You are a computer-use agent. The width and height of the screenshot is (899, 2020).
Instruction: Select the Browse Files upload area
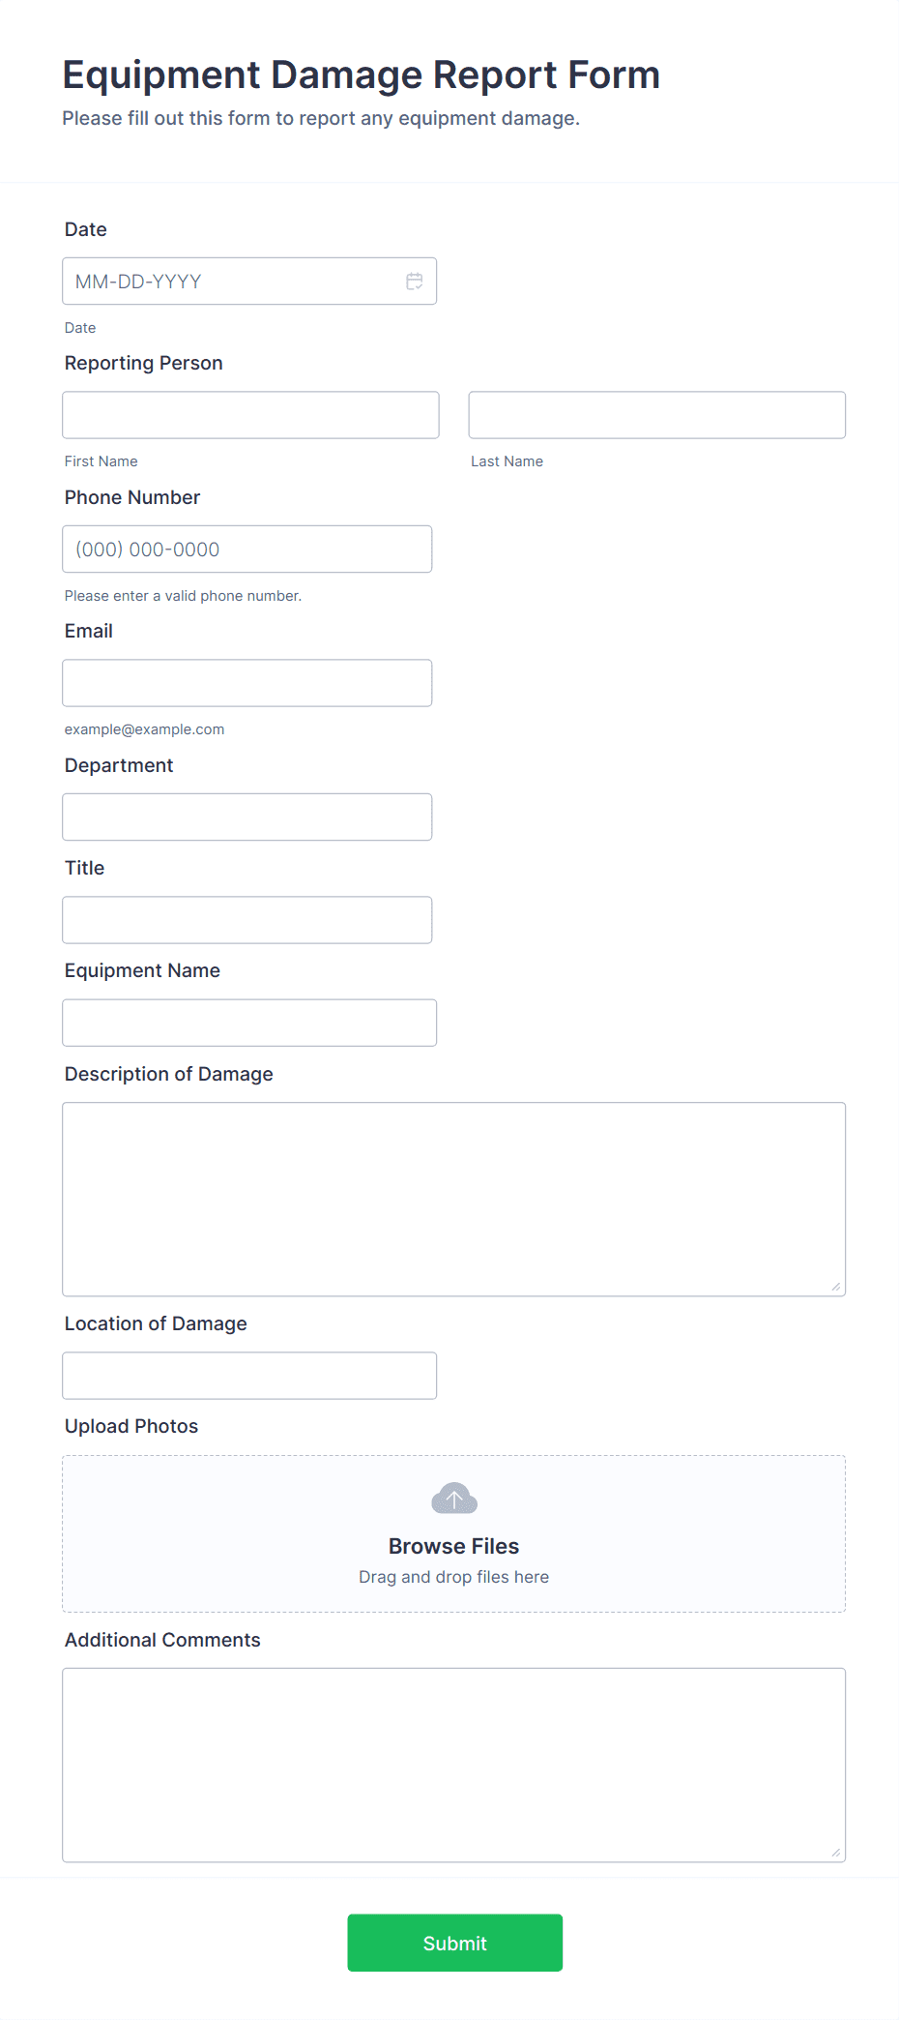(x=453, y=1533)
